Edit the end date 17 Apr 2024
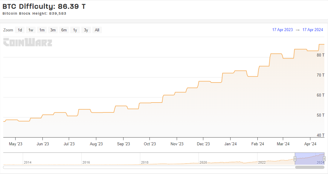 click(312, 30)
